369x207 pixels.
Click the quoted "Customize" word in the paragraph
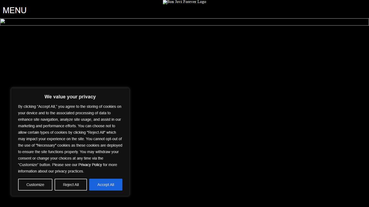pyautogui.click(x=28, y=165)
